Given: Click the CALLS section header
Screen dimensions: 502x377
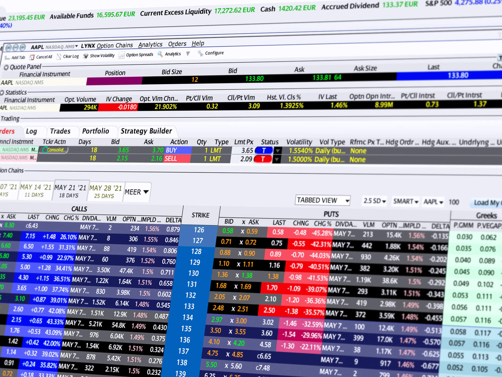Looking at the screenshot, I should point(79,209).
